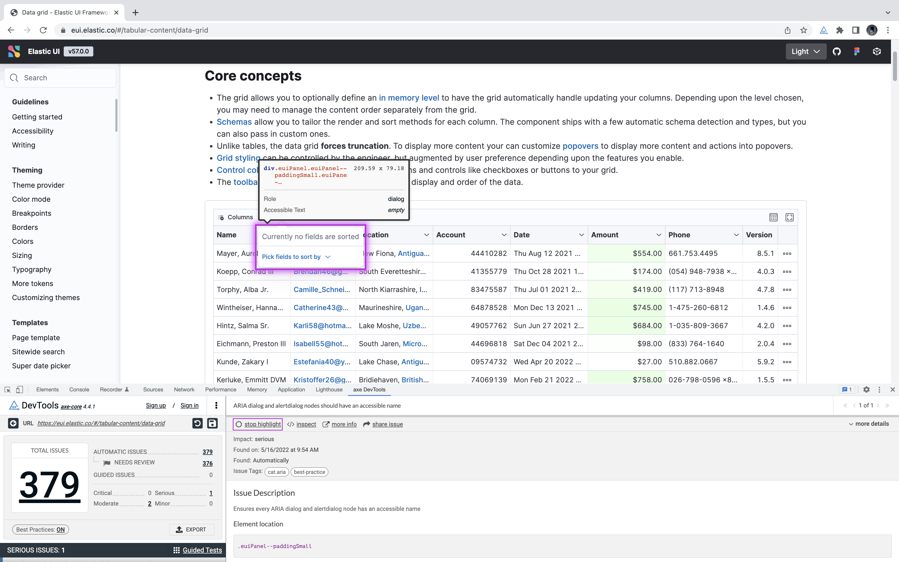Open the CodeSandbox icon in the header
This screenshot has height=562, width=899.
point(877,51)
